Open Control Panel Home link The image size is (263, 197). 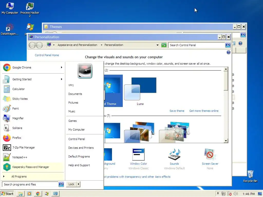[47, 55]
